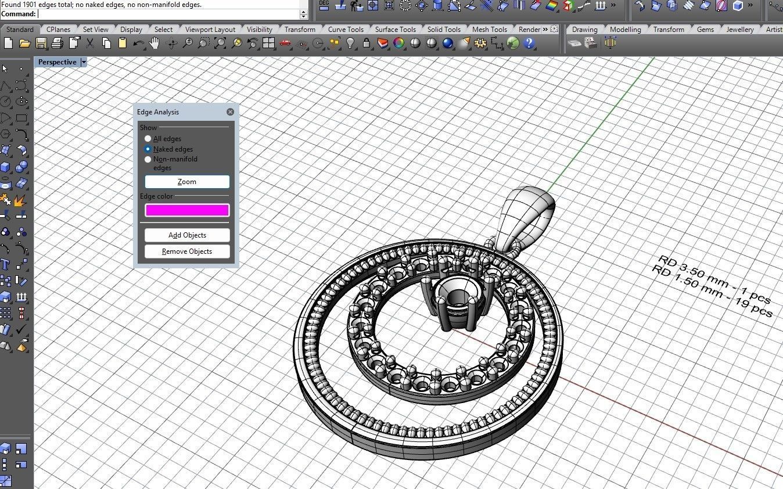Viewport: 783px width, 489px height.
Task: Switch to the Set View tab
Action: pyautogui.click(x=95, y=29)
